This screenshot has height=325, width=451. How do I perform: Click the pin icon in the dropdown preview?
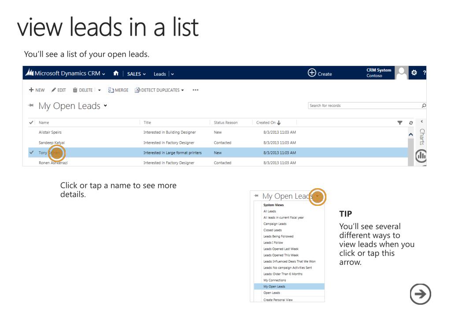pyautogui.click(x=256, y=196)
